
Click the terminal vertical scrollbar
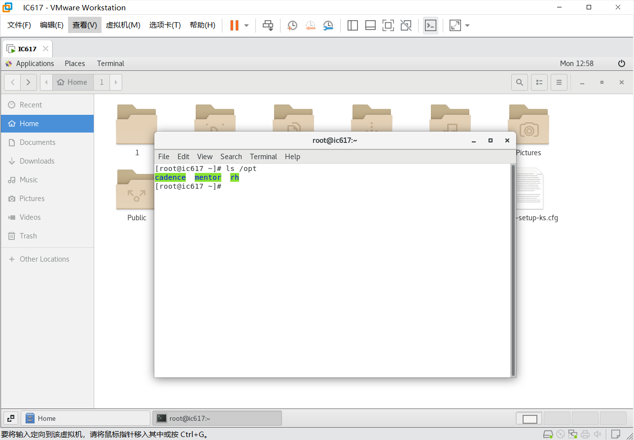(x=513, y=270)
